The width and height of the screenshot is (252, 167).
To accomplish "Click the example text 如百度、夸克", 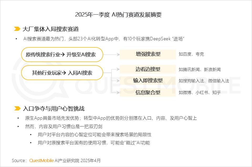I will (191, 54).
